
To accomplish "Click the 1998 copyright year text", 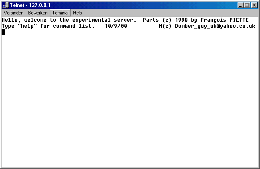I will [181, 20].
